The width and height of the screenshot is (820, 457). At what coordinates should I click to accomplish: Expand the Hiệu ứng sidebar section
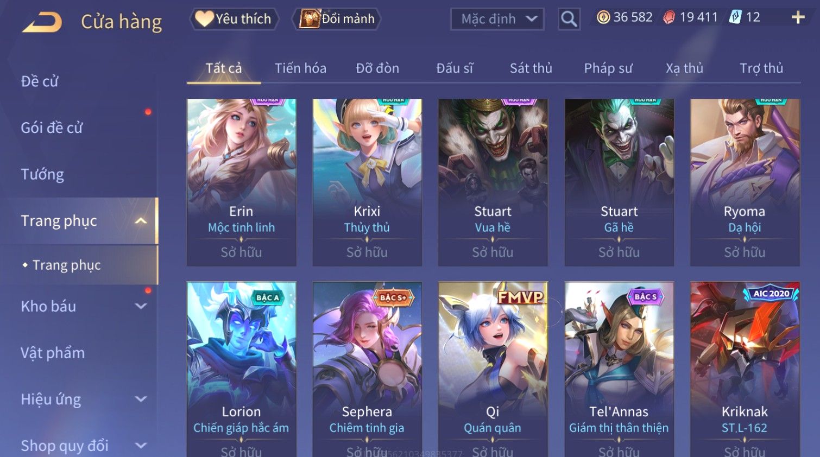click(x=141, y=399)
